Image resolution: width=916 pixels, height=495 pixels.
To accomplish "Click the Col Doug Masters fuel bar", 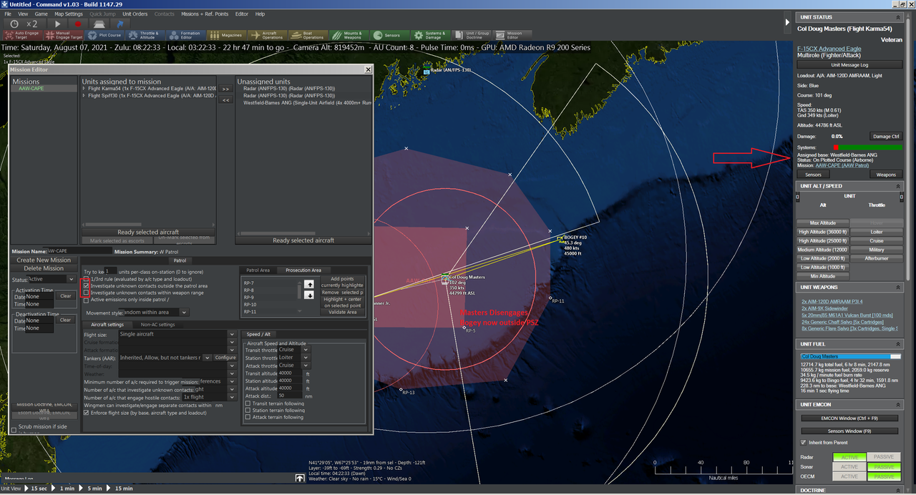I will point(851,356).
